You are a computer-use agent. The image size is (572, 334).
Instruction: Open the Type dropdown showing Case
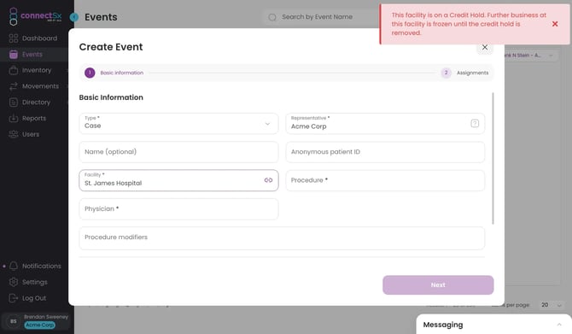click(178, 123)
